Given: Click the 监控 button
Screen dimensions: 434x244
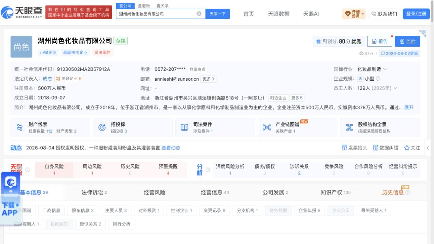Looking at the screenshot, I should click(407, 41).
